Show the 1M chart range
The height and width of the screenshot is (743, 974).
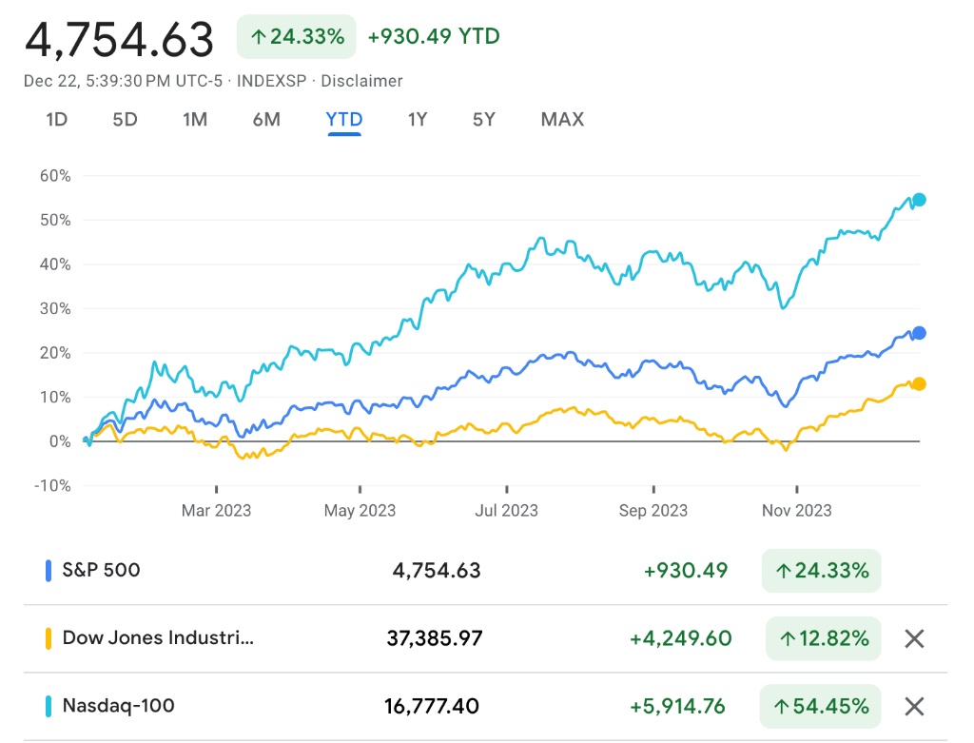195,120
